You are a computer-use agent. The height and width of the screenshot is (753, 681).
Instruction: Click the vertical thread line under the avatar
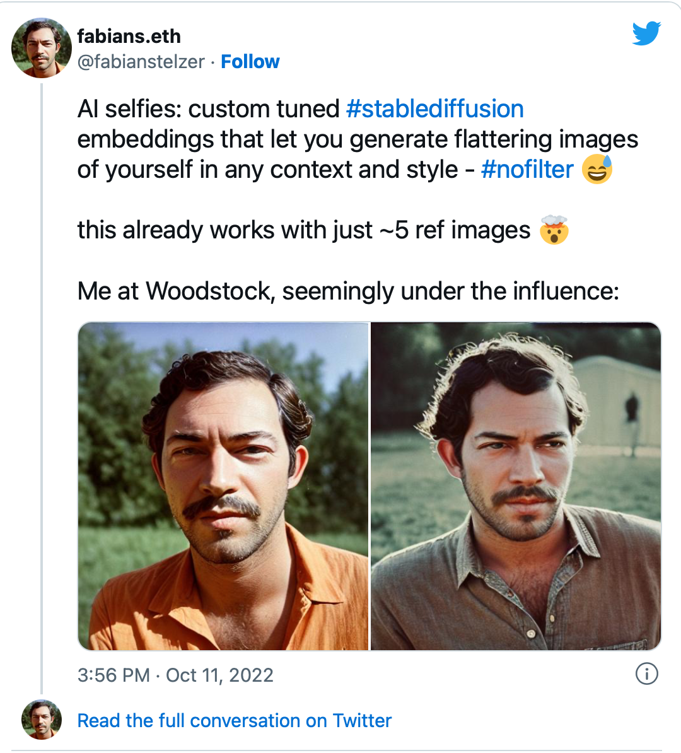(x=42, y=378)
